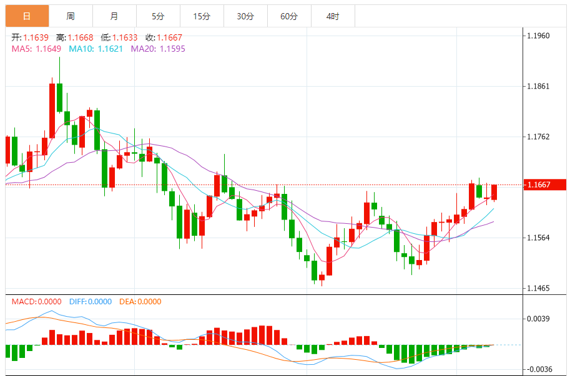Choose the 30分 interval tab
Image resolution: width=570 pixels, height=376 pixels.
245,16
